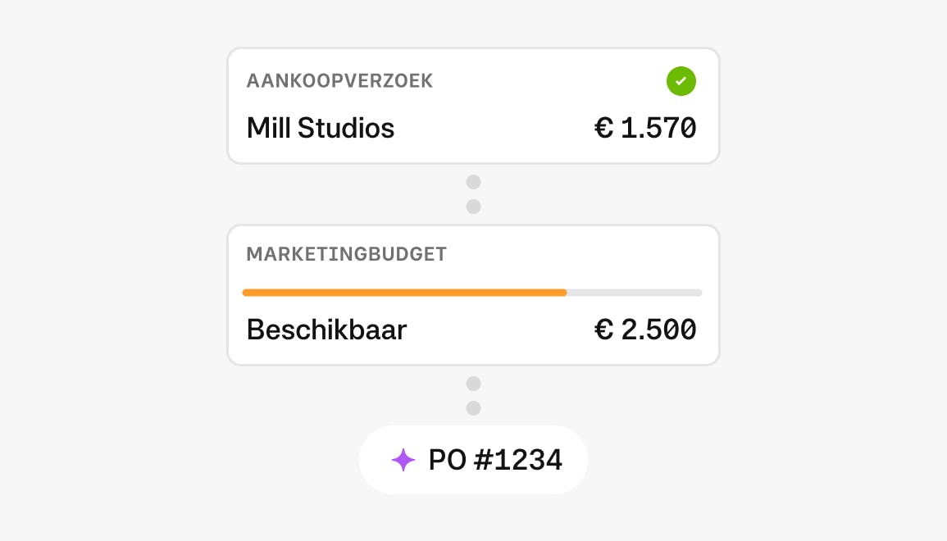
Task: Click the dot directly above the PO #1234 pill
Action: (x=473, y=408)
